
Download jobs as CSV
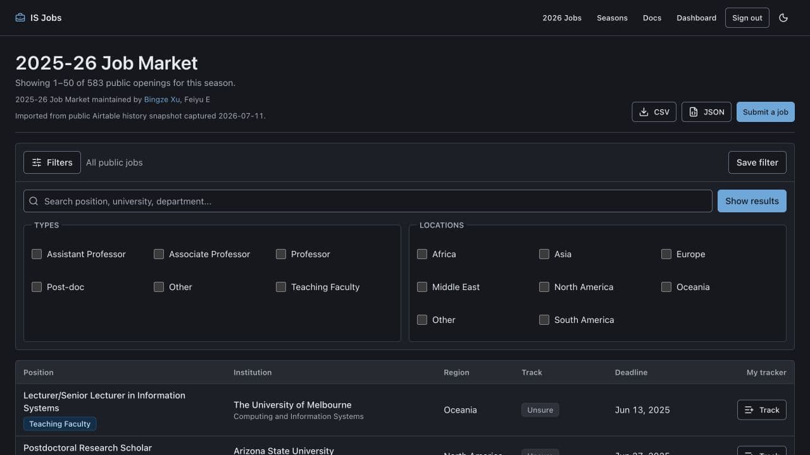654,112
